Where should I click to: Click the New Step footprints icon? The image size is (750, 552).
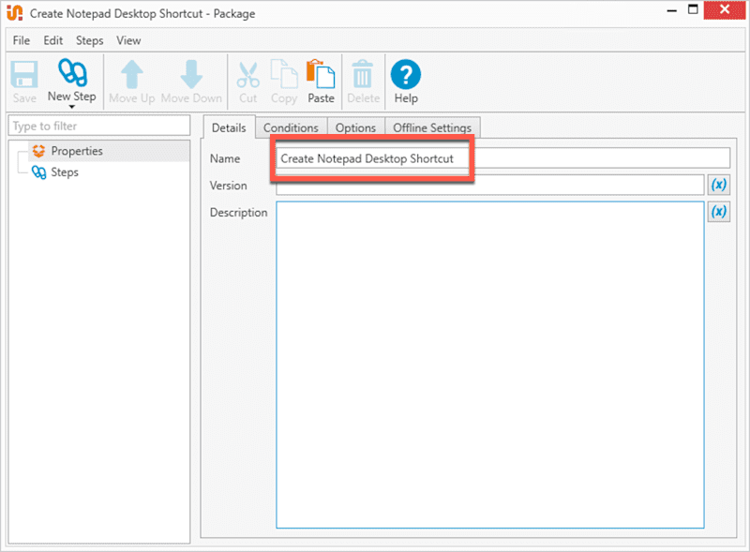pyautogui.click(x=72, y=73)
